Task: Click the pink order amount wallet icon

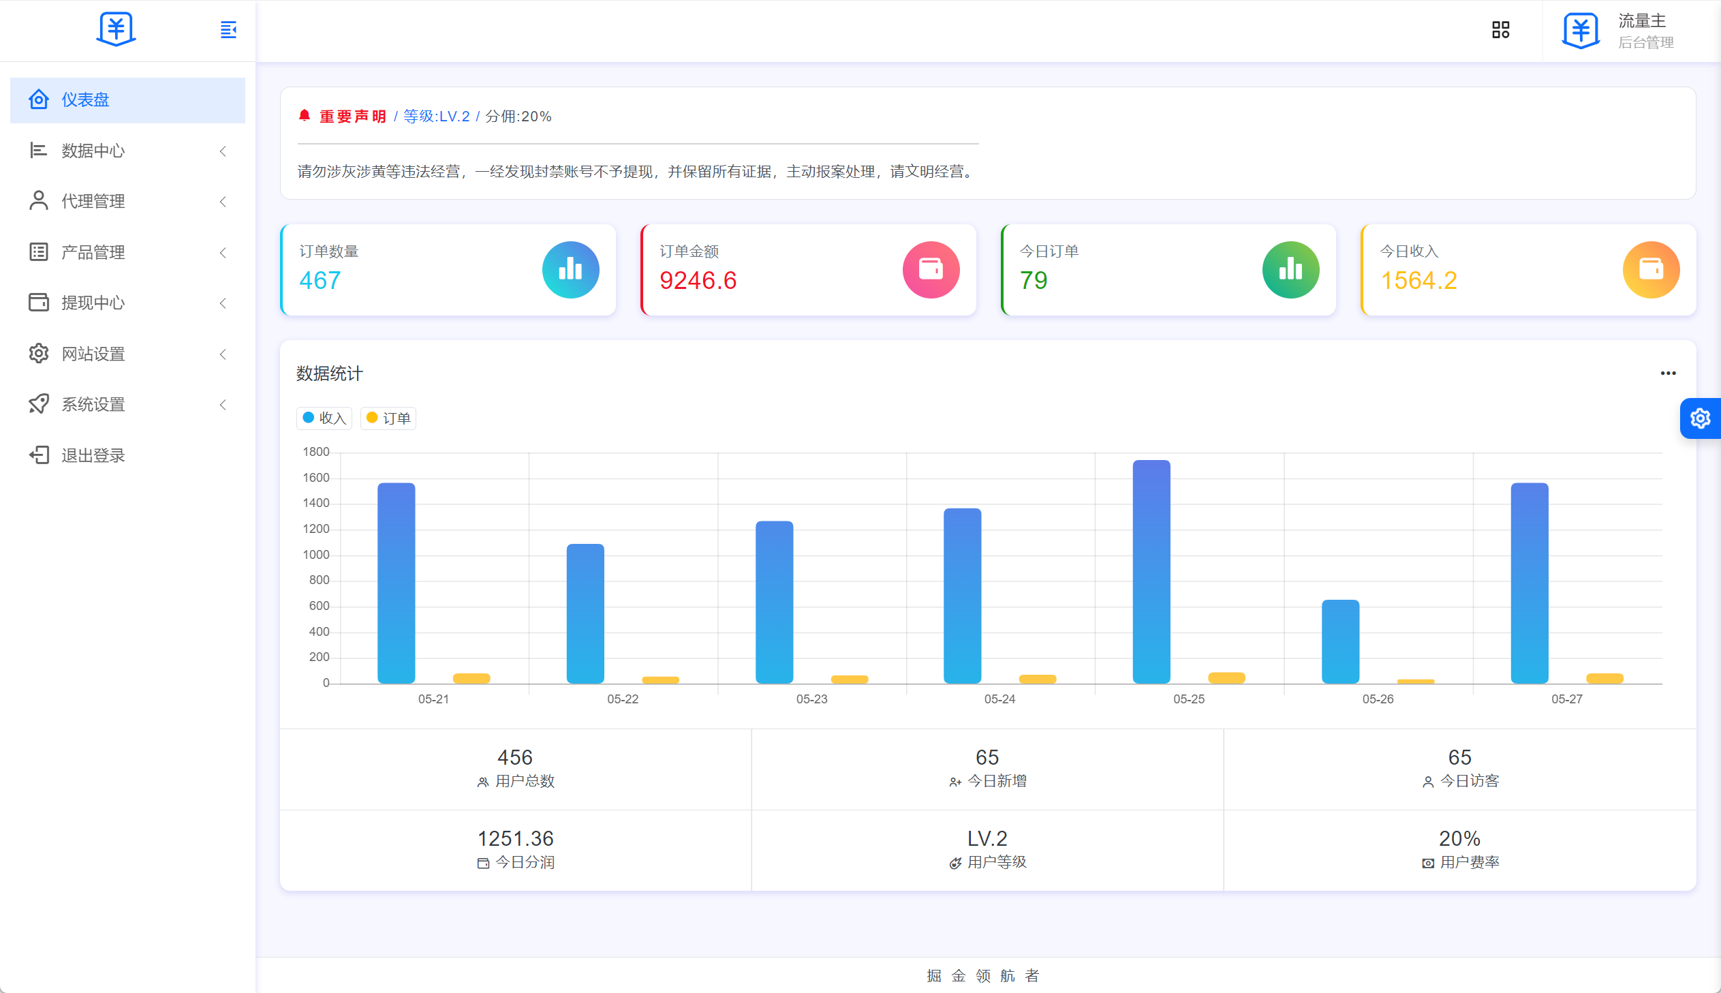Action: 931,269
